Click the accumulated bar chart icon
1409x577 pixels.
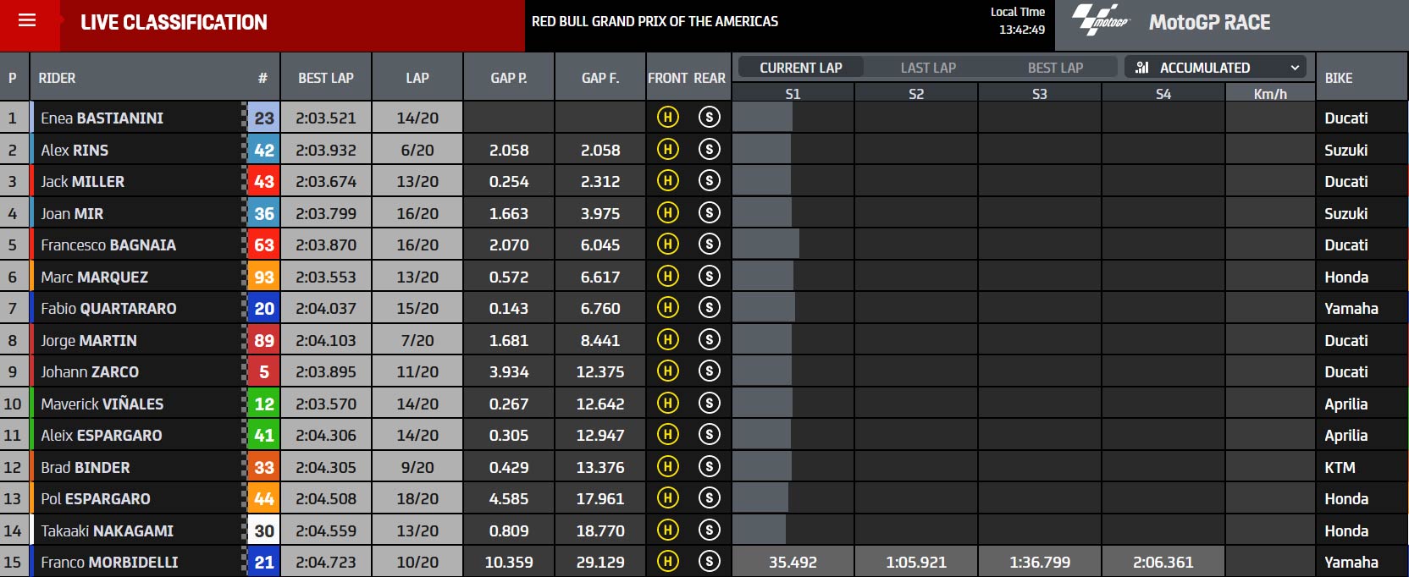coord(1142,68)
